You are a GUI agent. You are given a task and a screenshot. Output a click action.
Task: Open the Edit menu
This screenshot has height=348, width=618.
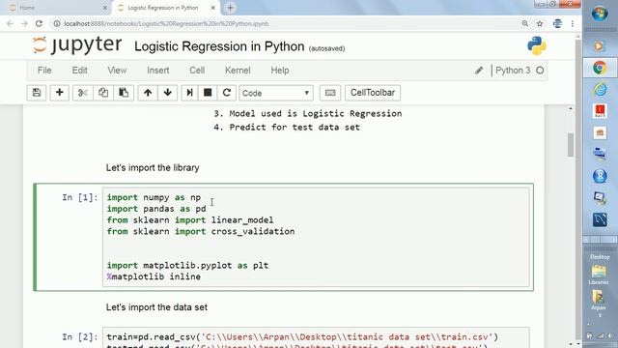click(x=79, y=71)
